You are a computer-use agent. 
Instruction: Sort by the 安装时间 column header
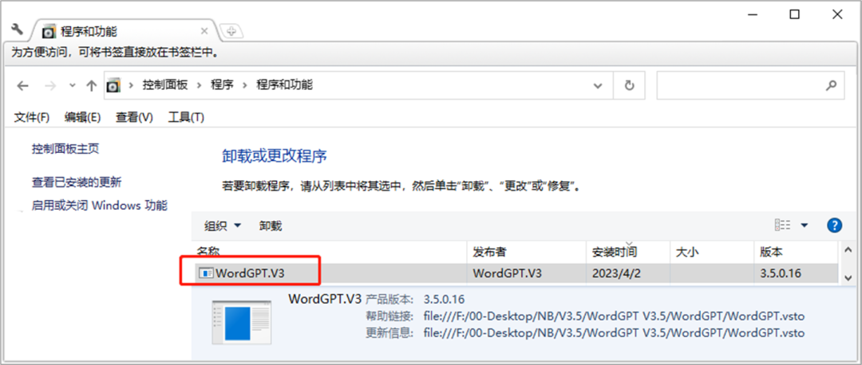pos(628,252)
